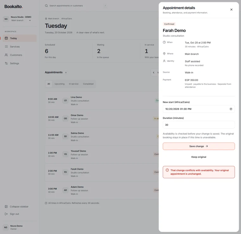Expand the Main branch dropdown chevron
Viewport: 241px width, 234px height.
(30, 20)
